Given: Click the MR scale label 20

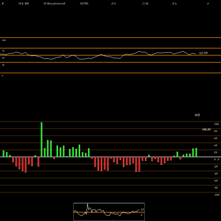Looking at the screenshot, I should pyautogui.click(x=216, y=152).
